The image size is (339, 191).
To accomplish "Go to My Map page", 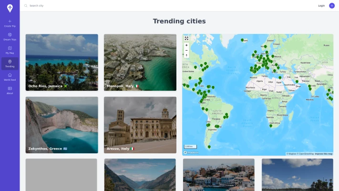I will pyautogui.click(x=10, y=50).
